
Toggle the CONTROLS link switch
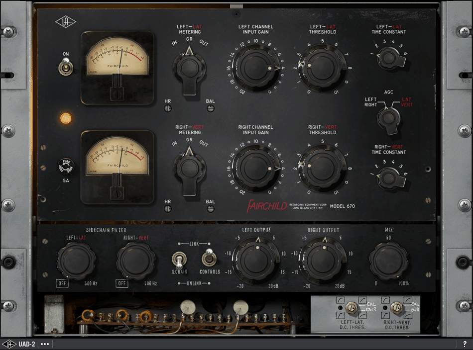pyautogui.click(x=209, y=258)
